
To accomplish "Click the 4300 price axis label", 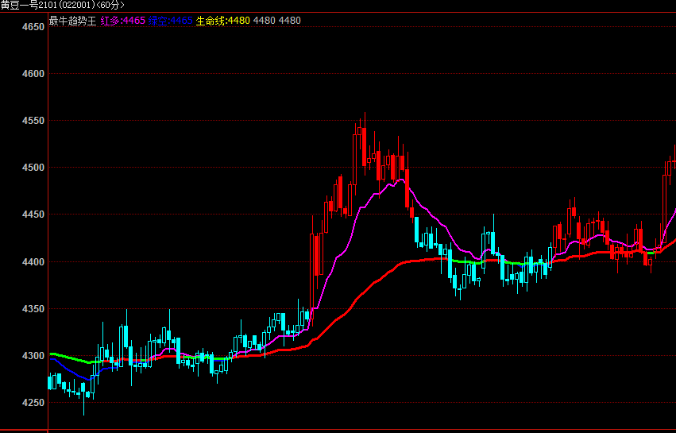I will [x=33, y=356].
